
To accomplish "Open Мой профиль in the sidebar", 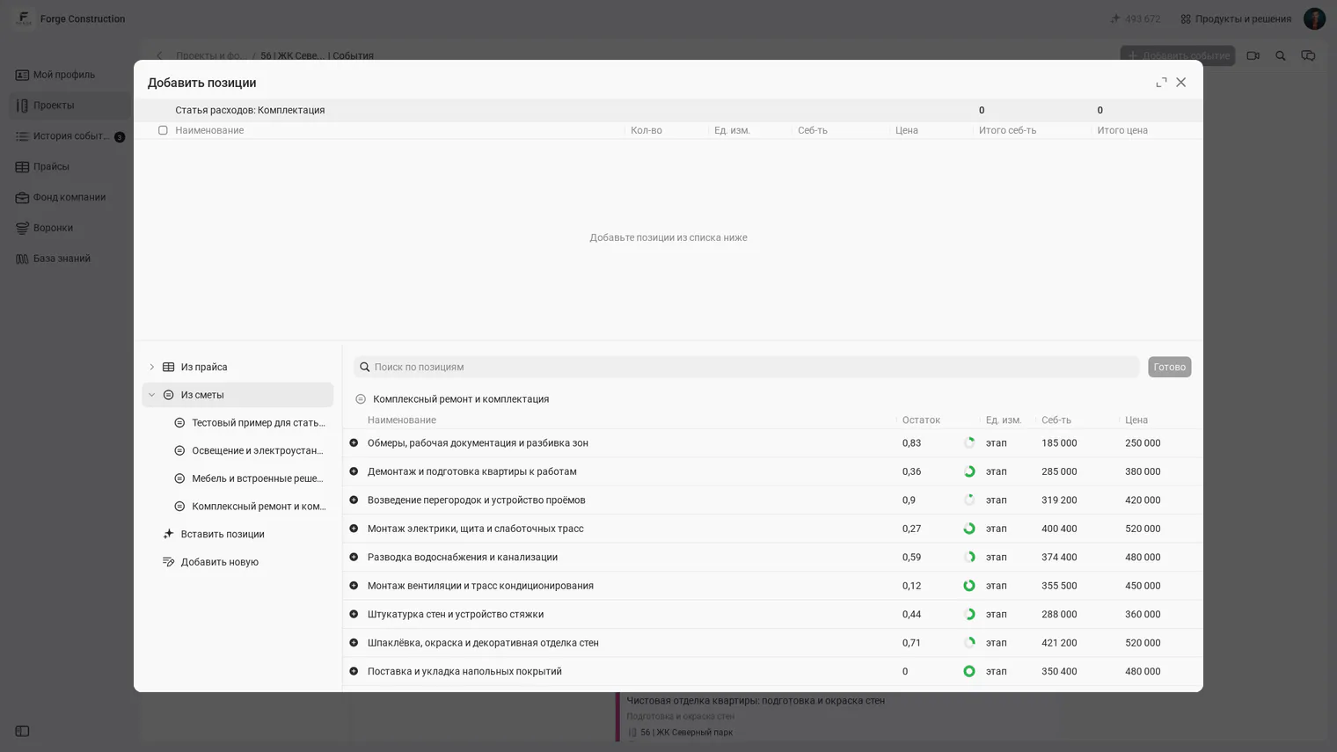I will (69, 75).
